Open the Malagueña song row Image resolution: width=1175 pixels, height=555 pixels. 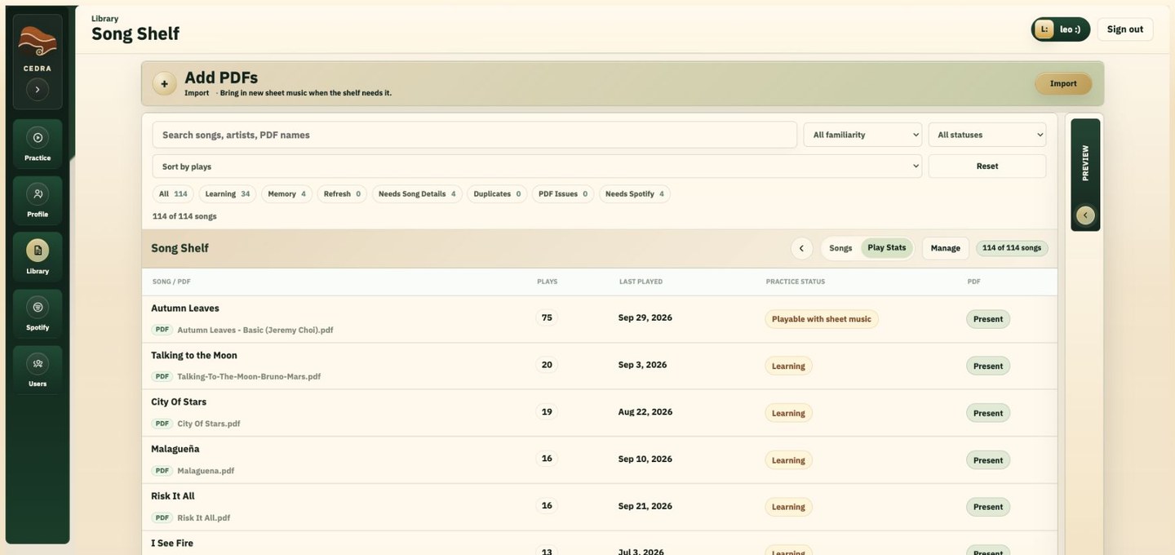pyautogui.click(x=600, y=460)
